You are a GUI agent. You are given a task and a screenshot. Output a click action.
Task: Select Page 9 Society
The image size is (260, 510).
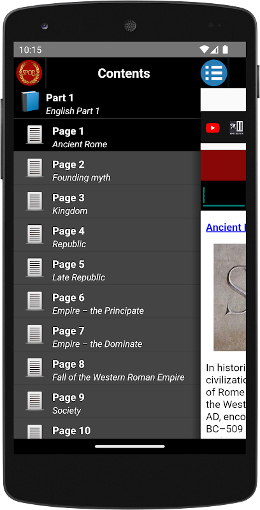(x=107, y=402)
